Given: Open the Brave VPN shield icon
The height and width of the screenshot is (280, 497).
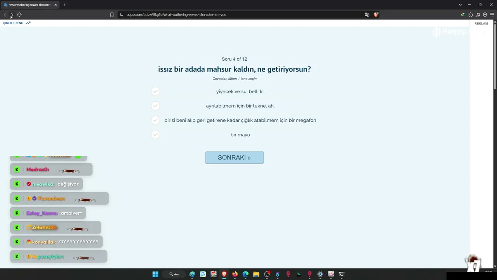Looking at the screenshot, I should pyautogui.click(x=485, y=15).
